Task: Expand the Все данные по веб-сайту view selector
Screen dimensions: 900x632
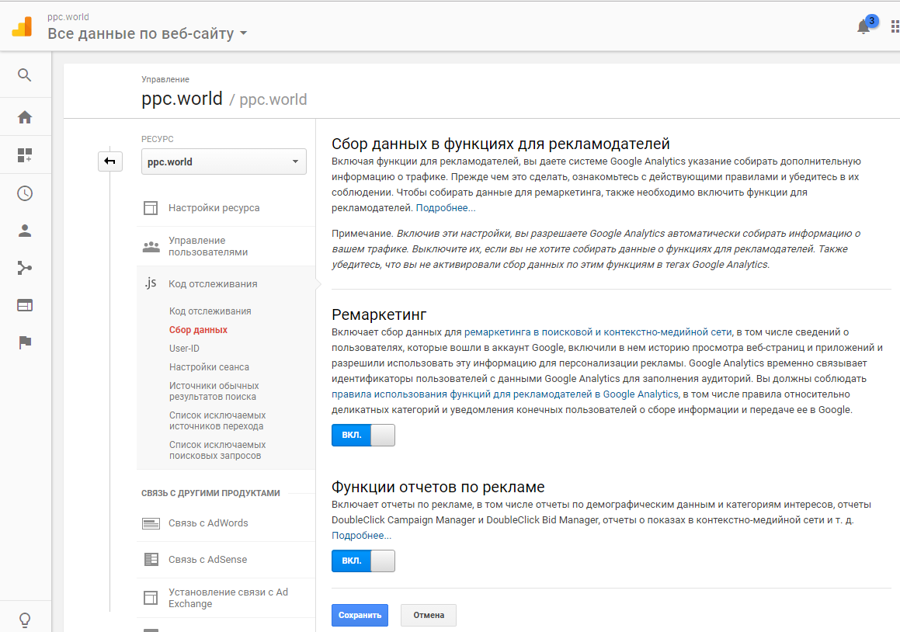Action: (147, 33)
